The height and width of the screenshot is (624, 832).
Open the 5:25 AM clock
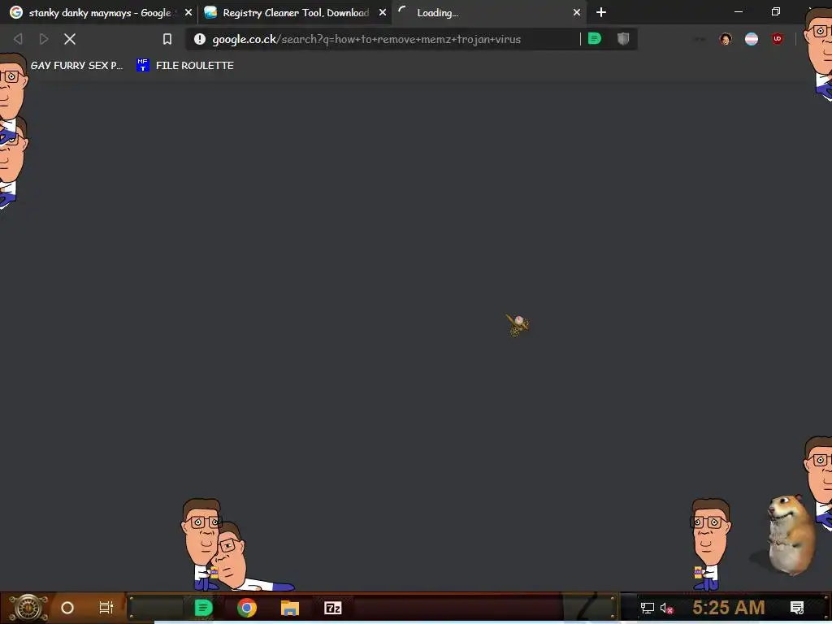point(729,607)
